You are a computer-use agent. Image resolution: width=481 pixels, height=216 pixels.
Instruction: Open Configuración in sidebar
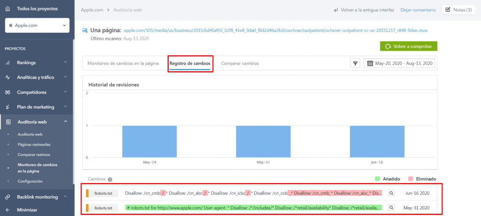click(30, 181)
